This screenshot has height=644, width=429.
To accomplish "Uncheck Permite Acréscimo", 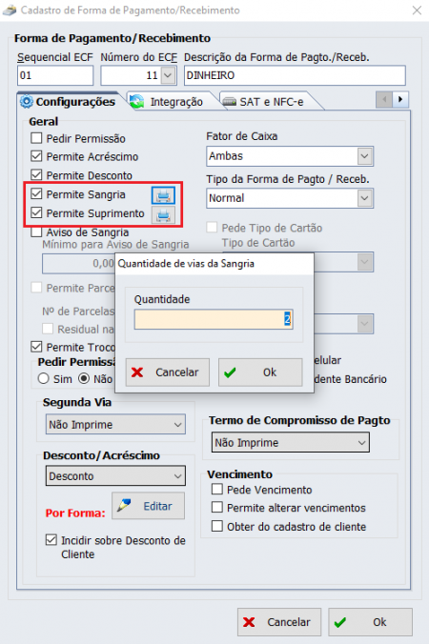I will pyautogui.click(x=36, y=156).
